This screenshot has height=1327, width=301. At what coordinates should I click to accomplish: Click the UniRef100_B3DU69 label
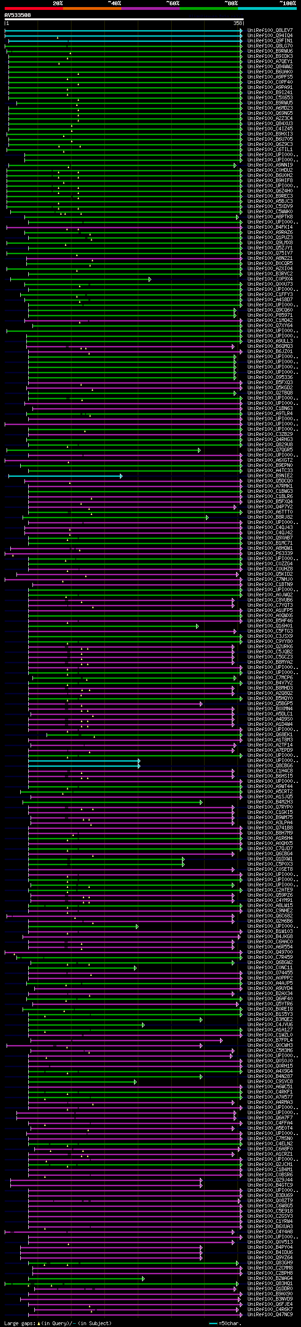coord(269,1195)
